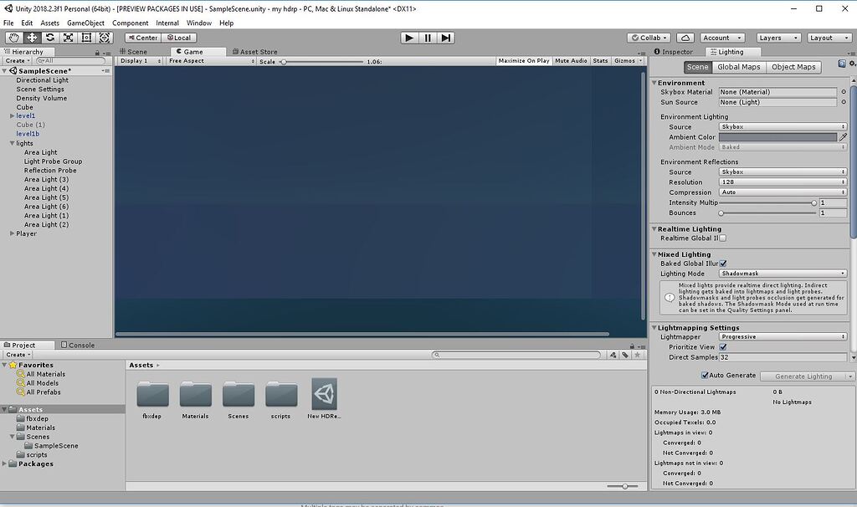
Task: Open the Lighting Mode dropdown
Action: click(x=783, y=274)
